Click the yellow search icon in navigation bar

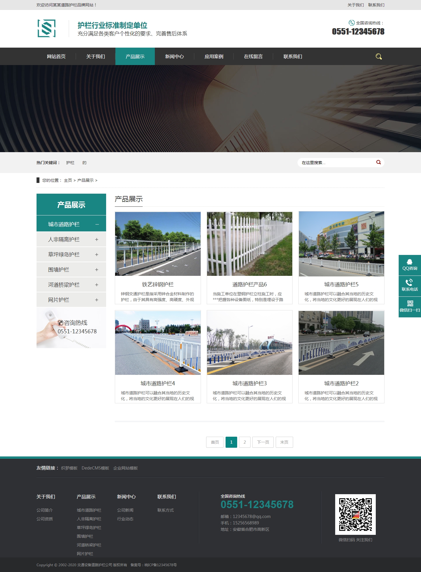(378, 56)
